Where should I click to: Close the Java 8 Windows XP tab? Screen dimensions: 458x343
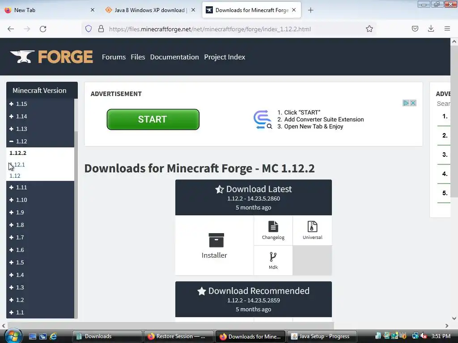193,10
